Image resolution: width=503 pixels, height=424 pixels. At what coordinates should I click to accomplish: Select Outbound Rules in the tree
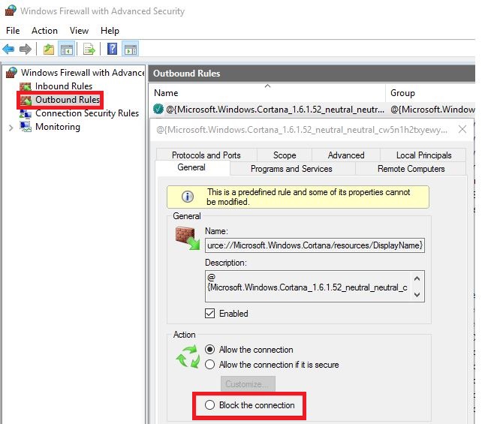pyautogui.click(x=68, y=100)
